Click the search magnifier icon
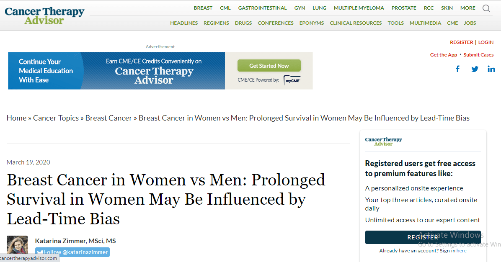Image resolution: width=501 pixels, height=262 pixels. tap(486, 8)
